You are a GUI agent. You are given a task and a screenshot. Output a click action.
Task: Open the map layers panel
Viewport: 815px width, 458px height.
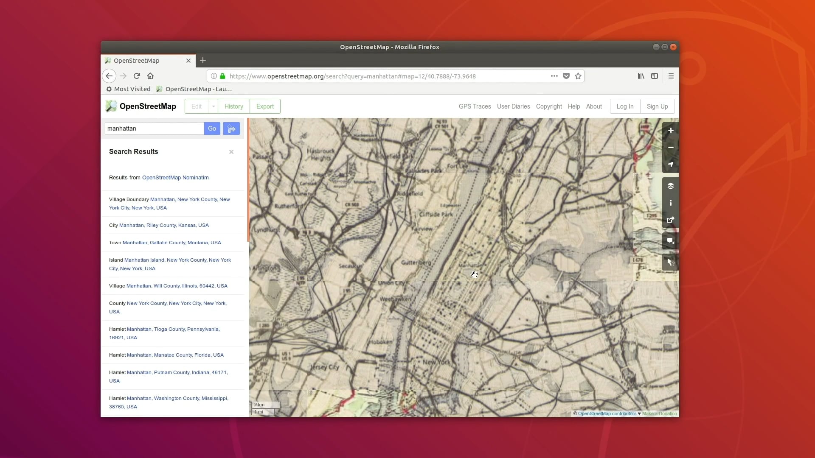(670, 186)
